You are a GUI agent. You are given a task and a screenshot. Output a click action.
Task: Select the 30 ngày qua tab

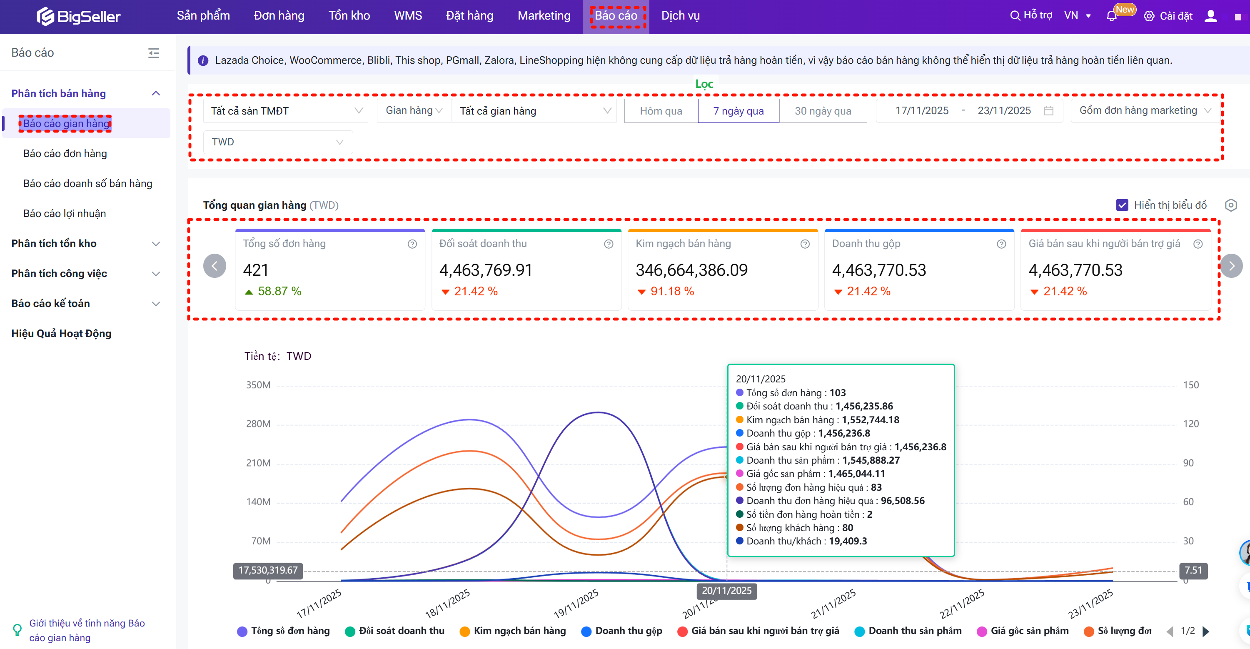click(823, 111)
